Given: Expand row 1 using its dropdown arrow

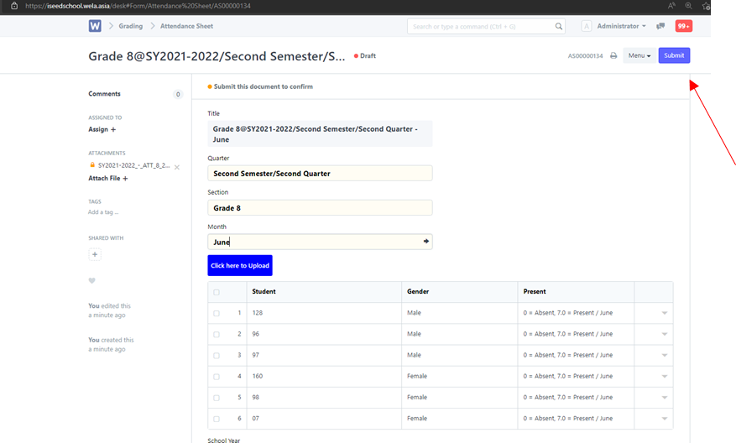Looking at the screenshot, I should pyautogui.click(x=664, y=313).
